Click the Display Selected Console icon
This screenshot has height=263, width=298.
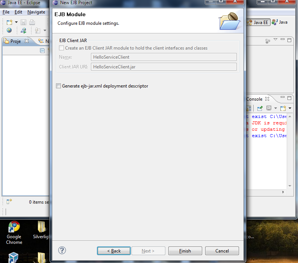pyautogui.click(x=269, y=108)
